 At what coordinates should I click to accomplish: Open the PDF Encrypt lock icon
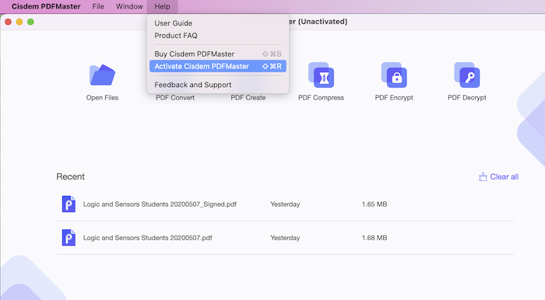[x=394, y=75]
